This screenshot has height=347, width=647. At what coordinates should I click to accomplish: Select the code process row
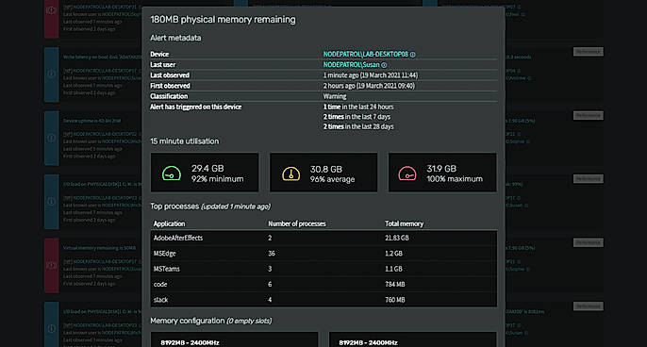pyautogui.click(x=323, y=284)
